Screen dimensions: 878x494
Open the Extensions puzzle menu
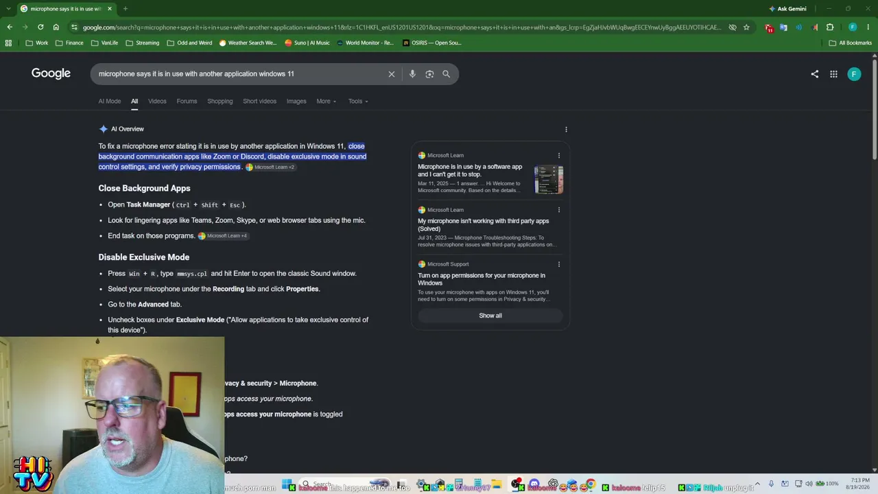tap(830, 27)
